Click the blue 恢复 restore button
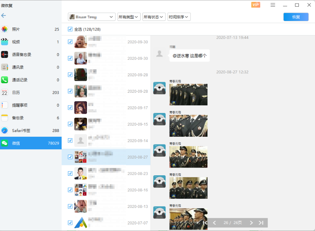 [x=296, y=17]
